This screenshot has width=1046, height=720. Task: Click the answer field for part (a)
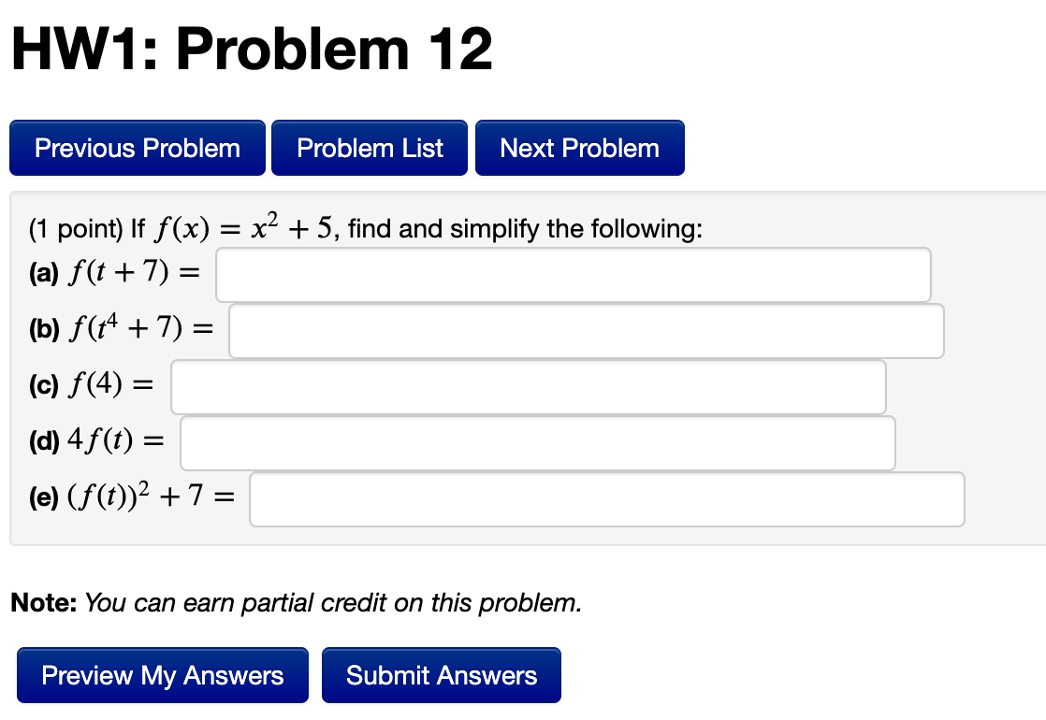(573, 274)
